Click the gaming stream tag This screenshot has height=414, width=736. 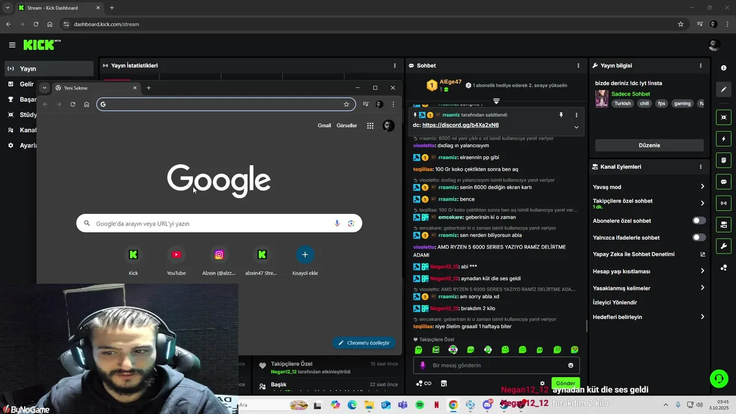682,103
